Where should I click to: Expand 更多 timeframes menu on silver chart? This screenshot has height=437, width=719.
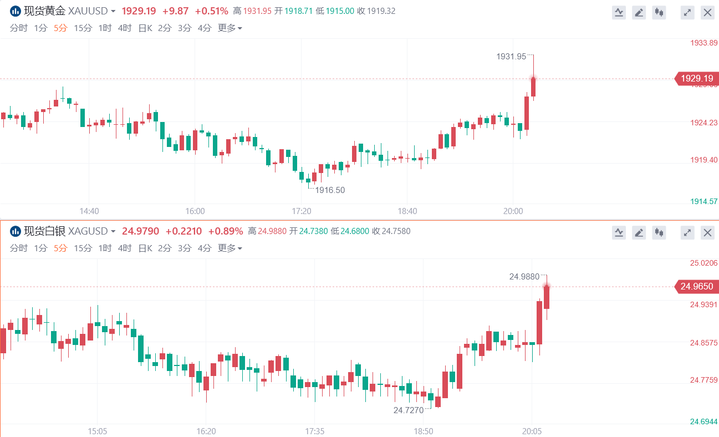tap(230, 248)
